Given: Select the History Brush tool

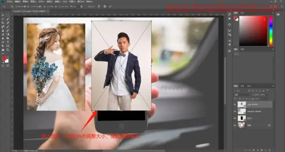Looking at the screenshot, I should (x=8, y=31).
